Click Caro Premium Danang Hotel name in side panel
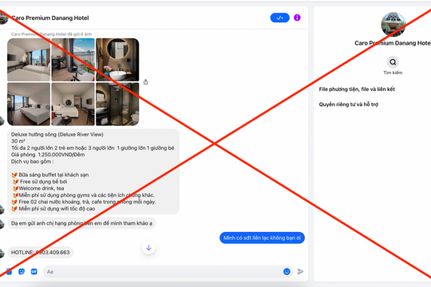 [x=393, y=43]
